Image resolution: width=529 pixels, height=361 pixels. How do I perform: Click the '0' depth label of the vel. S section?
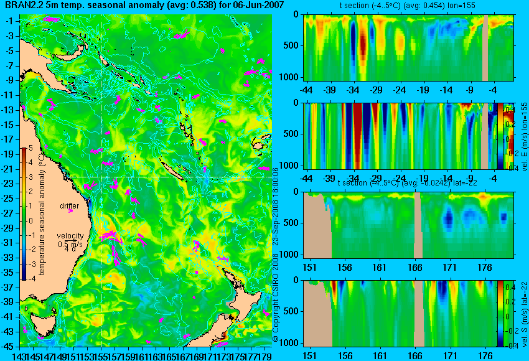(x=296, y=280)
